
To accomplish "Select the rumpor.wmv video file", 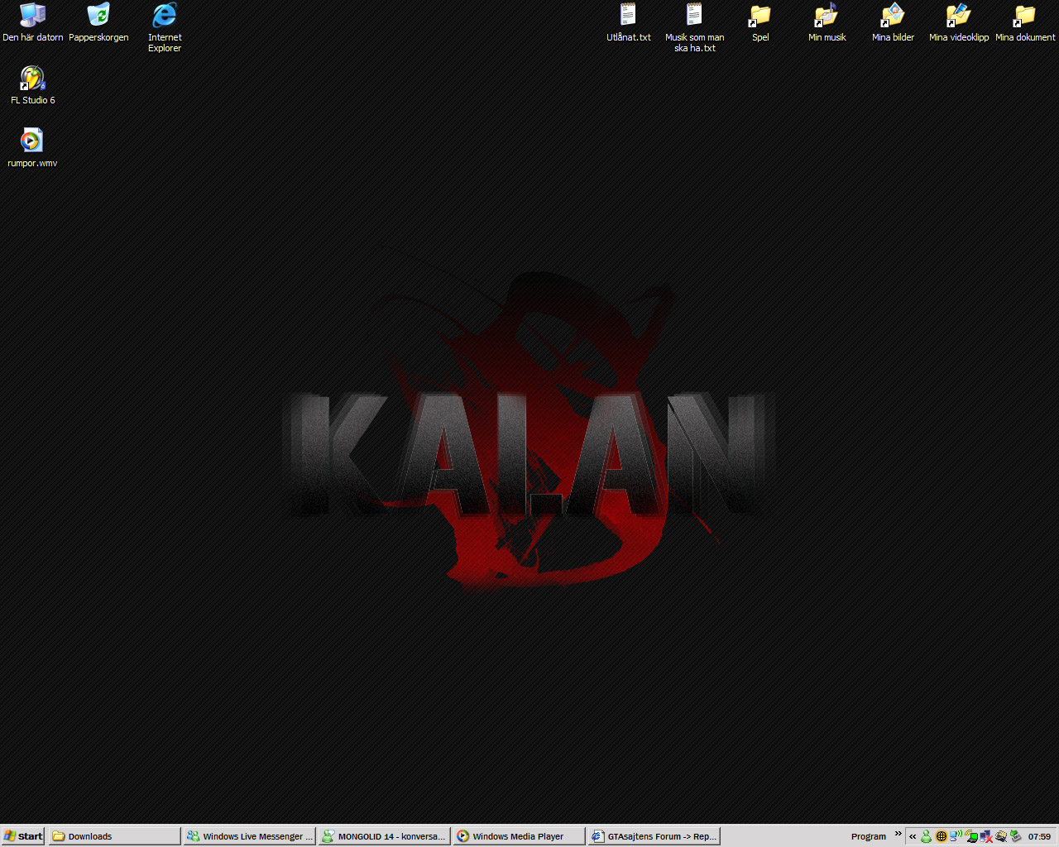I will coord(32,149).
